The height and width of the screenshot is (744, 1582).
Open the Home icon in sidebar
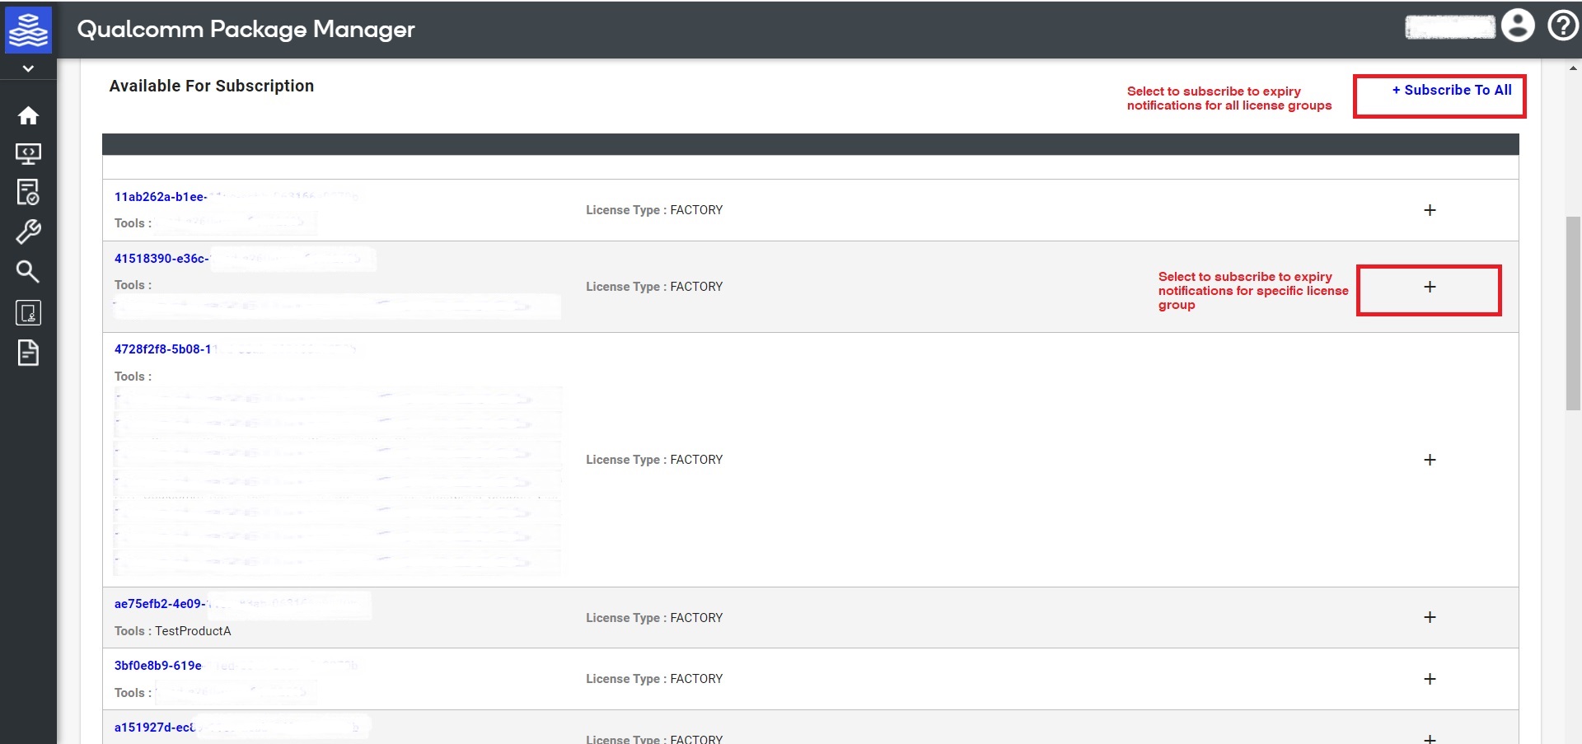29,115
